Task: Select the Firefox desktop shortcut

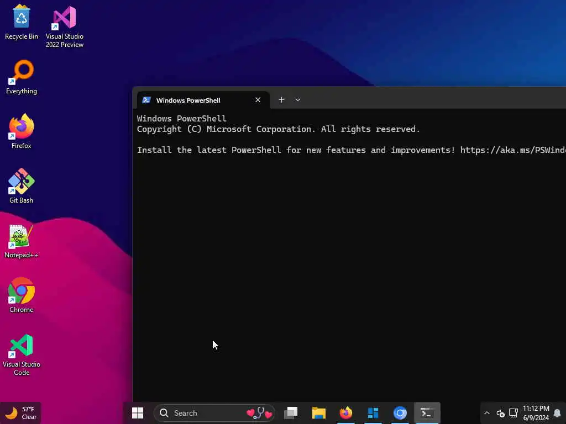Action: pyautogui.click(x=22, y=131)
